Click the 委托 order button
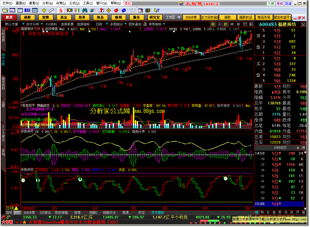310x227 pixels. 128,3
